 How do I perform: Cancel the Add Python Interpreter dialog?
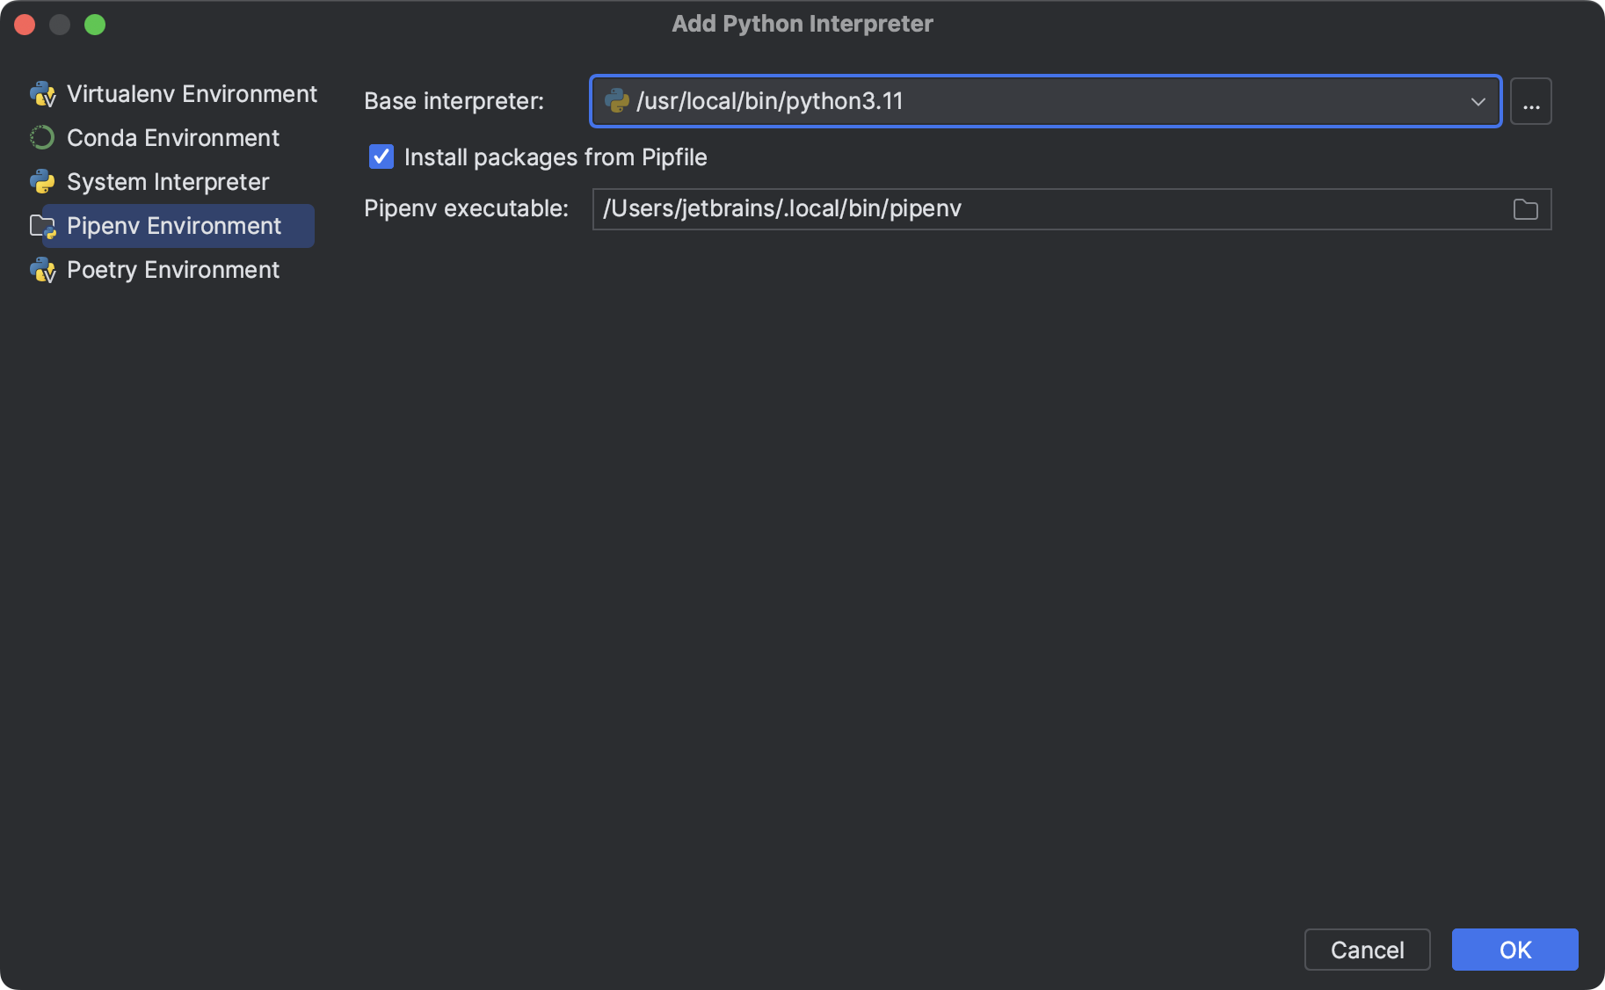point(1367,950)
